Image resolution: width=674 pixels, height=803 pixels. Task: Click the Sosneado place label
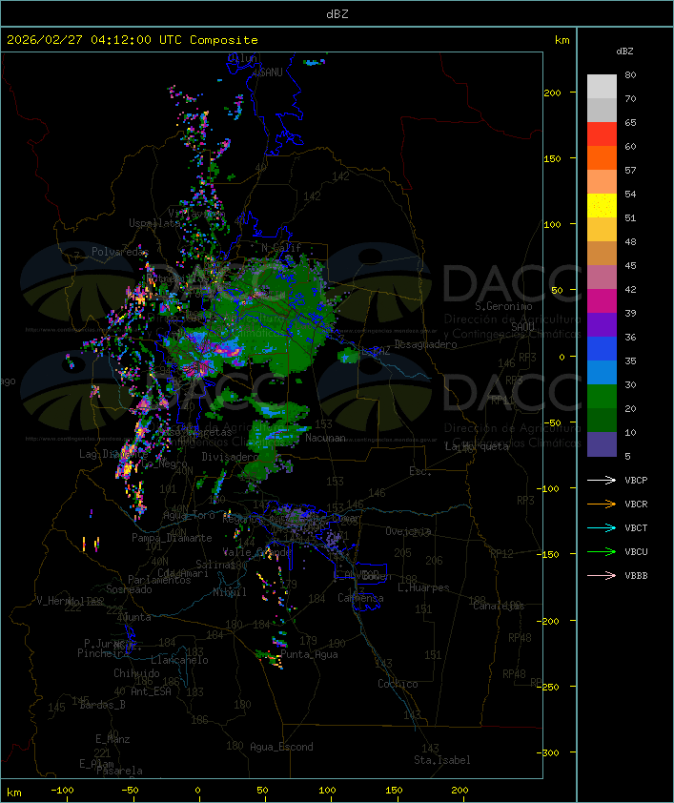point(129,589)
